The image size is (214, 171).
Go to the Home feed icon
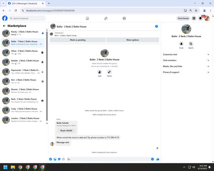pyautogui.click(x=87, y=18)
